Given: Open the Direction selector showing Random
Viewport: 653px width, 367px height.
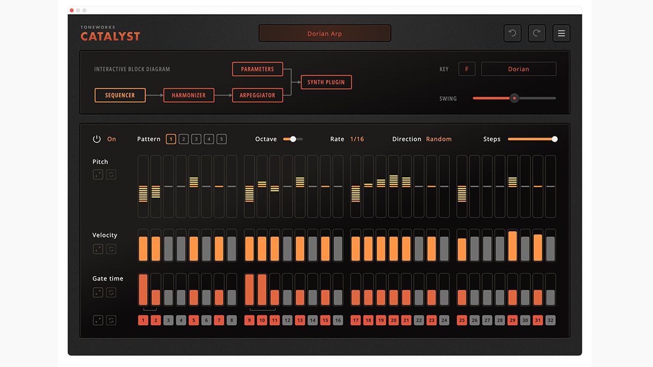Looking at the screenshot, I should click(439, 139).
